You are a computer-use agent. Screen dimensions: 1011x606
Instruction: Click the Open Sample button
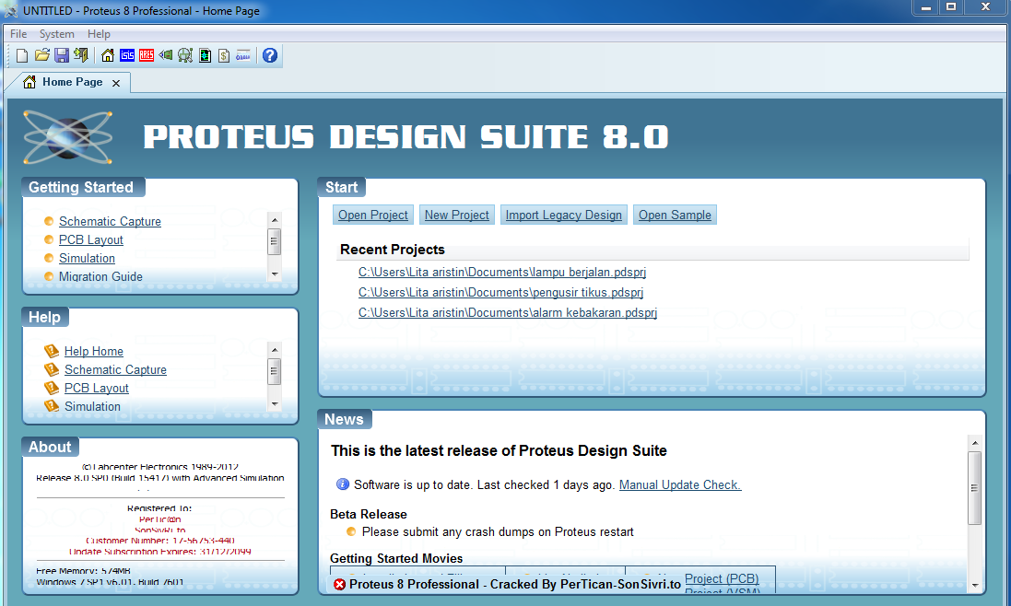tap(675, 216)
